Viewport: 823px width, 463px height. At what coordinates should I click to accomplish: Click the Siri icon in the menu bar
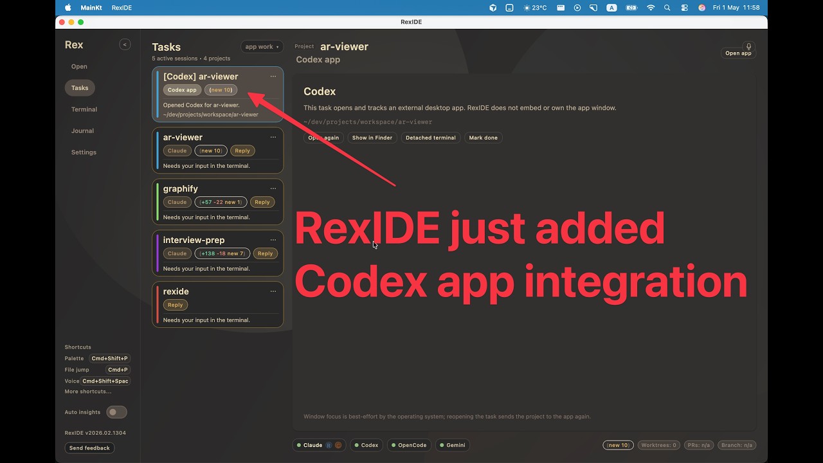coord(701,8)
